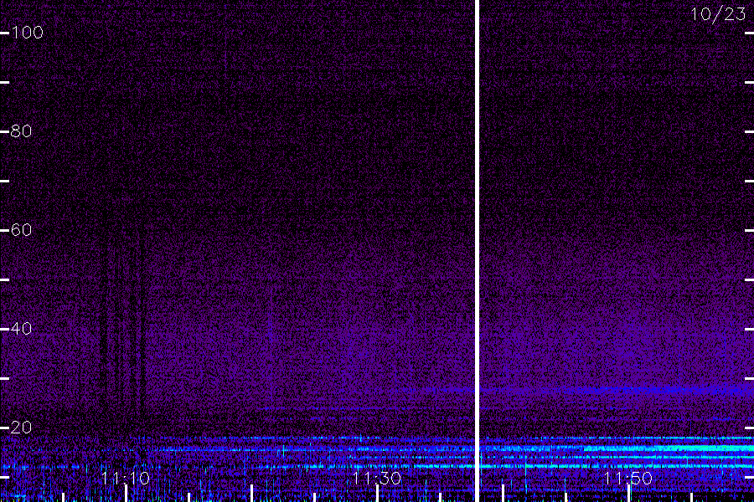
Task: Click the white vertical marker line
Action: (477, 251)
